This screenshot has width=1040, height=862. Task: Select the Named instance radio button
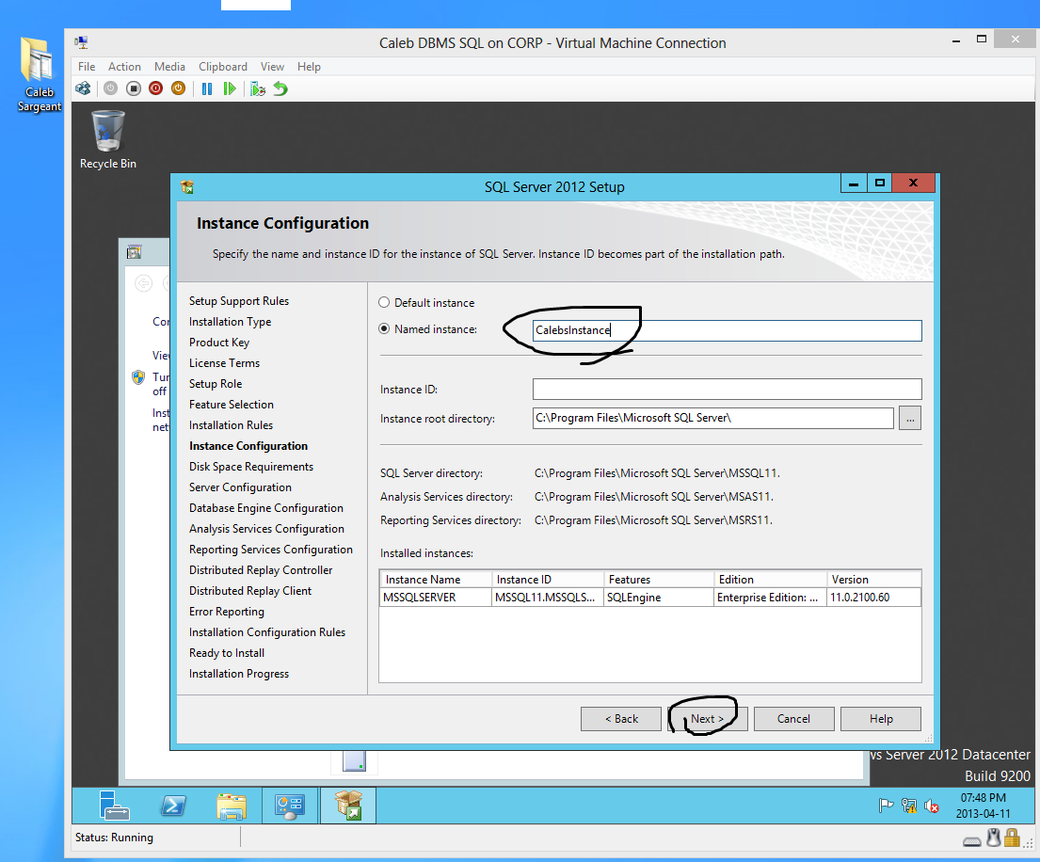click(x=384, y=328)
